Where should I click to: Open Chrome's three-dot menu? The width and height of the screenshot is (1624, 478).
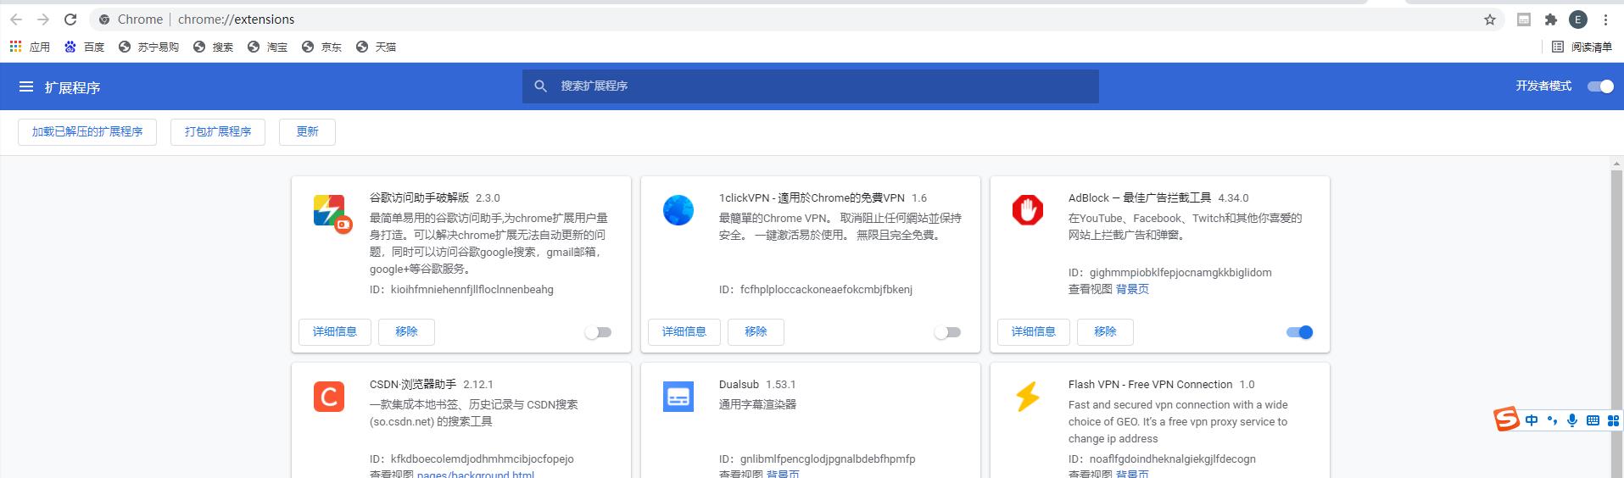coord(1605,19)
